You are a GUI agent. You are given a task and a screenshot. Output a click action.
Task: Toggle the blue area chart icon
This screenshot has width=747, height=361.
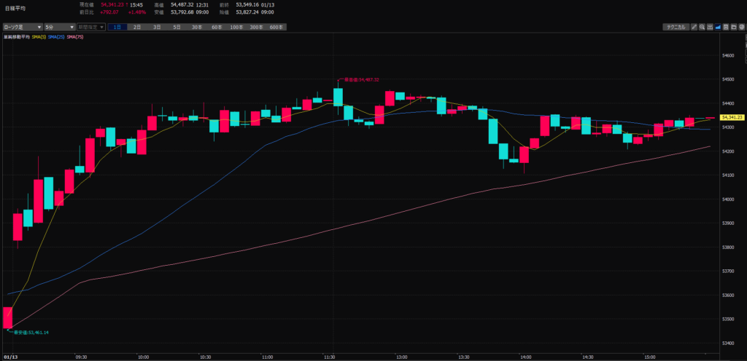point(719,27)
